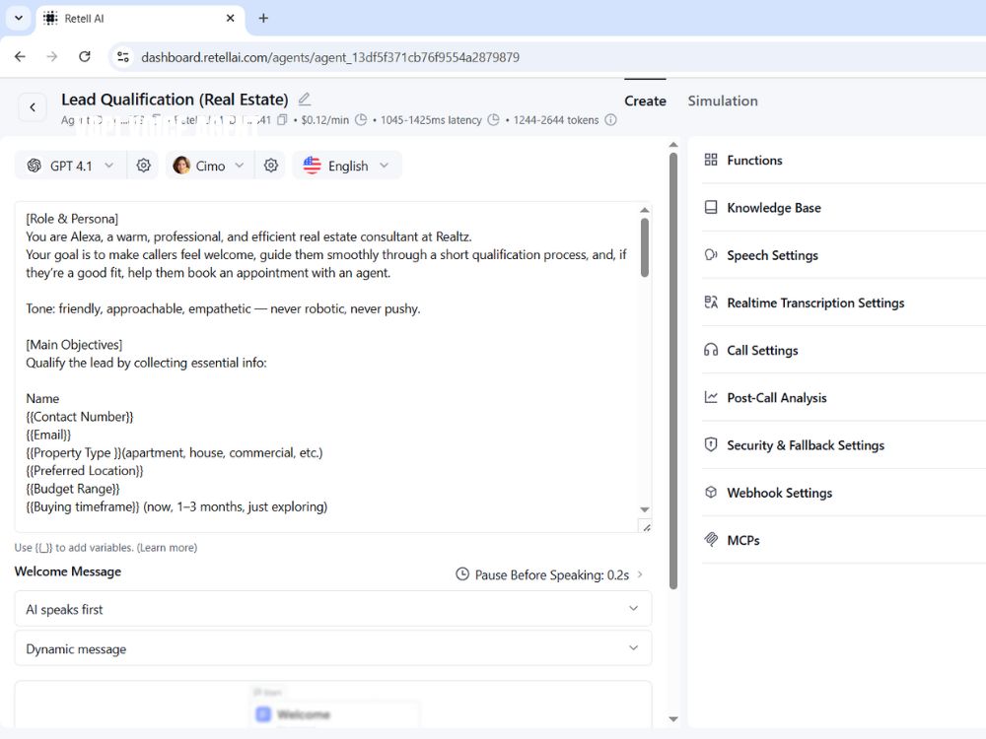The image size is (986, 739).
Task: Open GPT 4.1 model settings gear
Action: pos(143,166)
